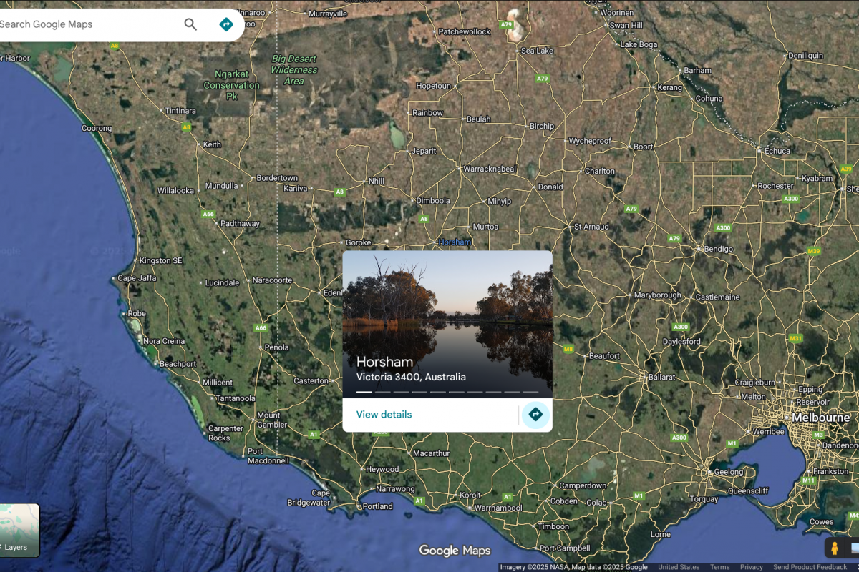Change region via United States link
859x572 pixels.
[679, 567]
